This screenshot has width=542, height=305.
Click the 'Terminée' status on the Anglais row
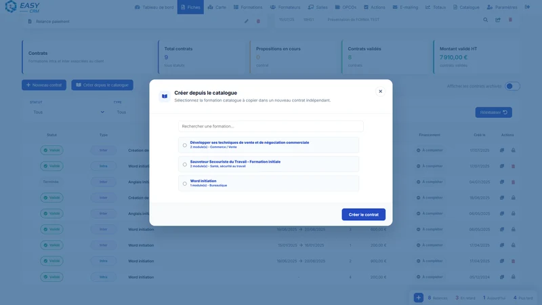coord(51,182)
